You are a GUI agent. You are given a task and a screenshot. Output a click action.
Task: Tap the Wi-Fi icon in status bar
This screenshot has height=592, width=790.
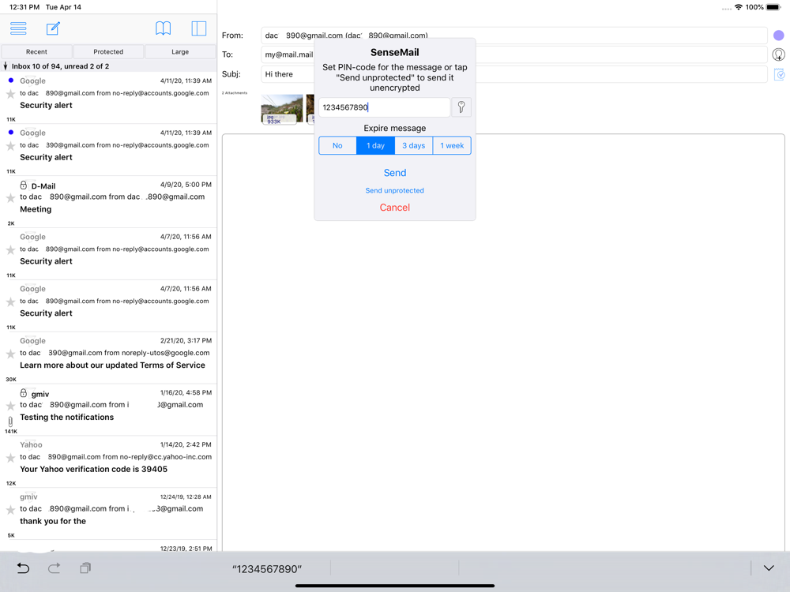(739, 7)
